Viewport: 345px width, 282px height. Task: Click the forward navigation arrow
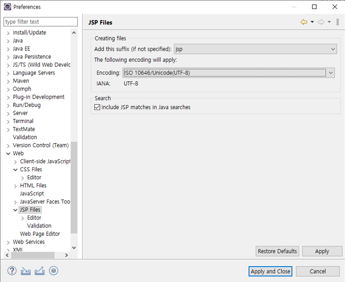click(x=321, y=22)
